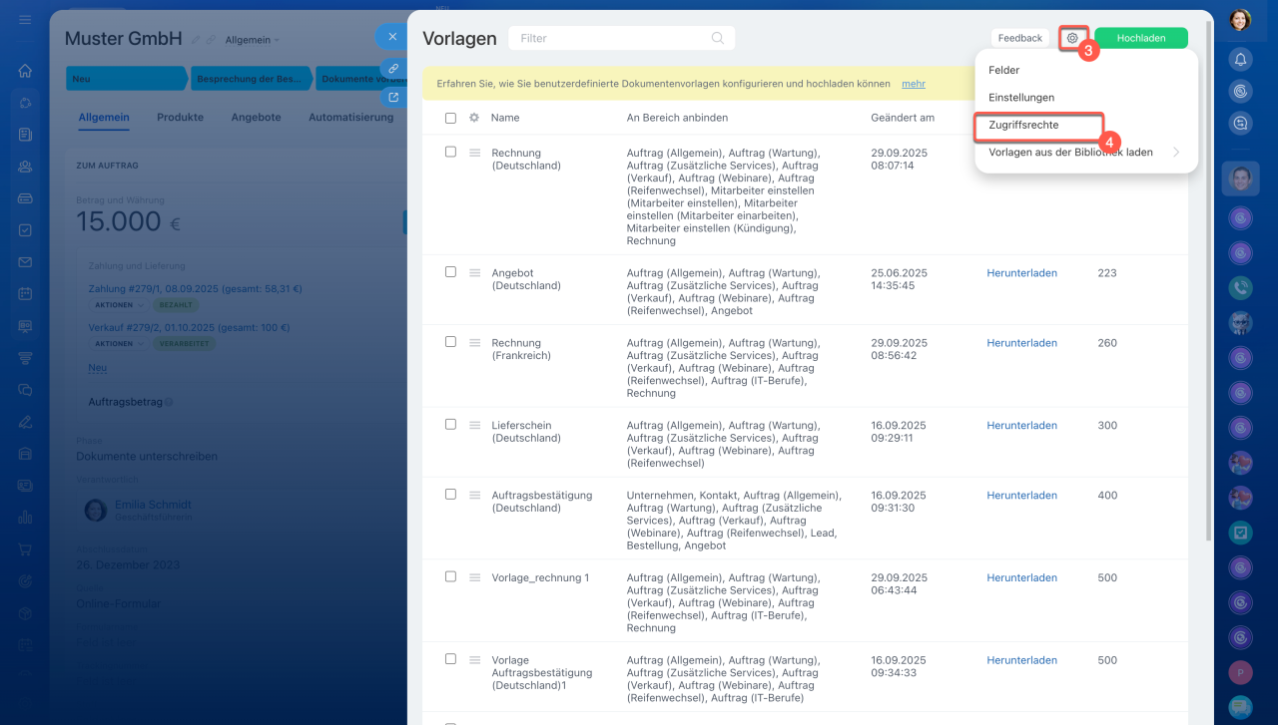Click the pencil icon next to Muster GmbH
Viewport: 1278px width, 725px height.
point(196,40)
